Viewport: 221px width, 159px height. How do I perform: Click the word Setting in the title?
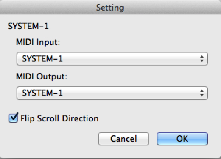click(110, 8)
